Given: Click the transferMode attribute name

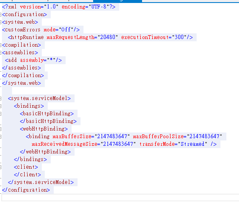Looking at the screenshot, I should tap(157, 144).
